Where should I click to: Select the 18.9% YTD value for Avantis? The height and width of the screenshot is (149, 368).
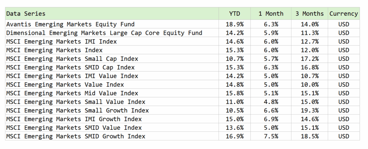(x=234, y=24)
